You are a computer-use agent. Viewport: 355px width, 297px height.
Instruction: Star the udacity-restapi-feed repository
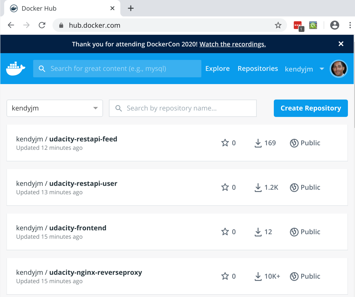pos(225,143)
